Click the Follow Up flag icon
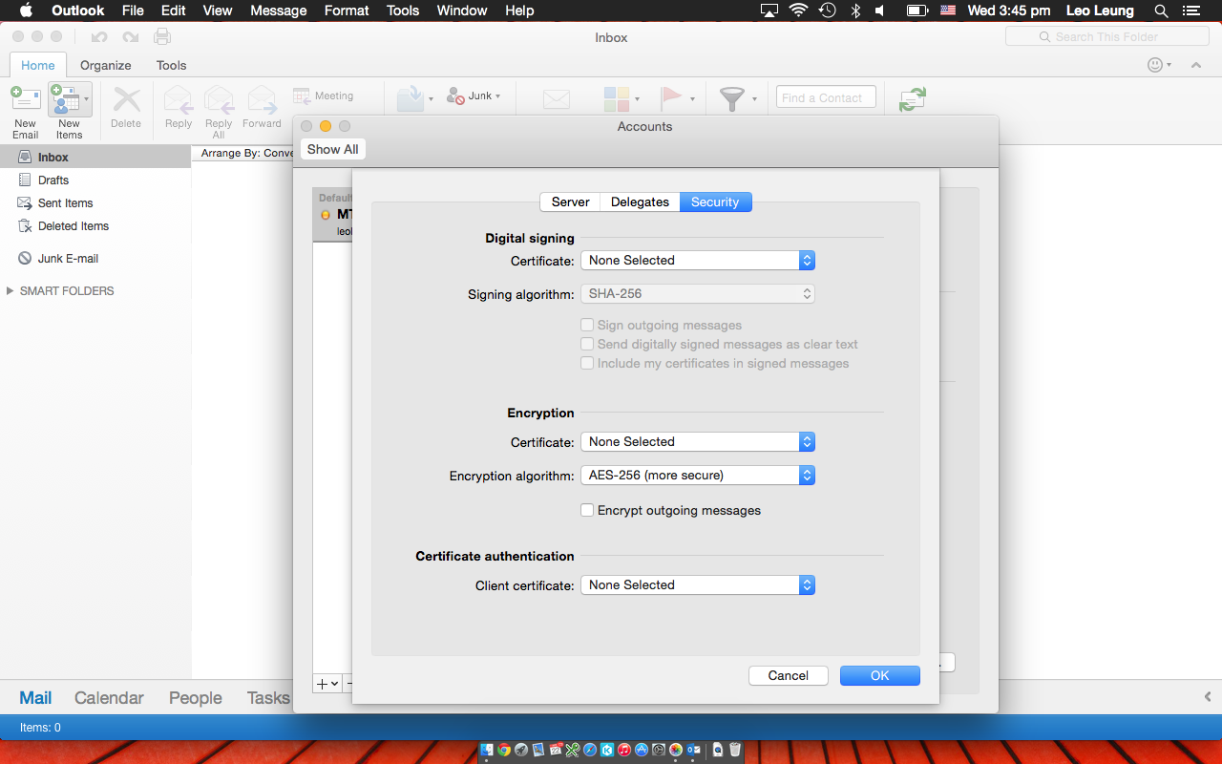This screenshot has height=764, width=1222. (x=672, y=98)
